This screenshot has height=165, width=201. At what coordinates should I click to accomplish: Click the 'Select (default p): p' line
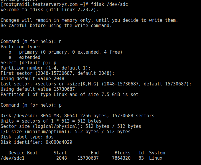pyautogui.click(x=29, y=63)
